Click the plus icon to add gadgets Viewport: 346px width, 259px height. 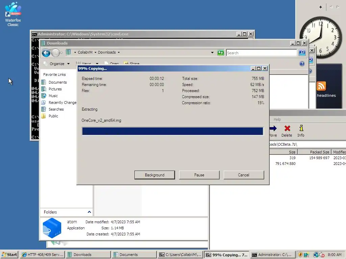pyautogui.click(x=321, y=7)
